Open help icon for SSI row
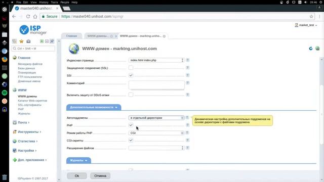This screenshot has width=324, height=182. [x=188, y=75]
